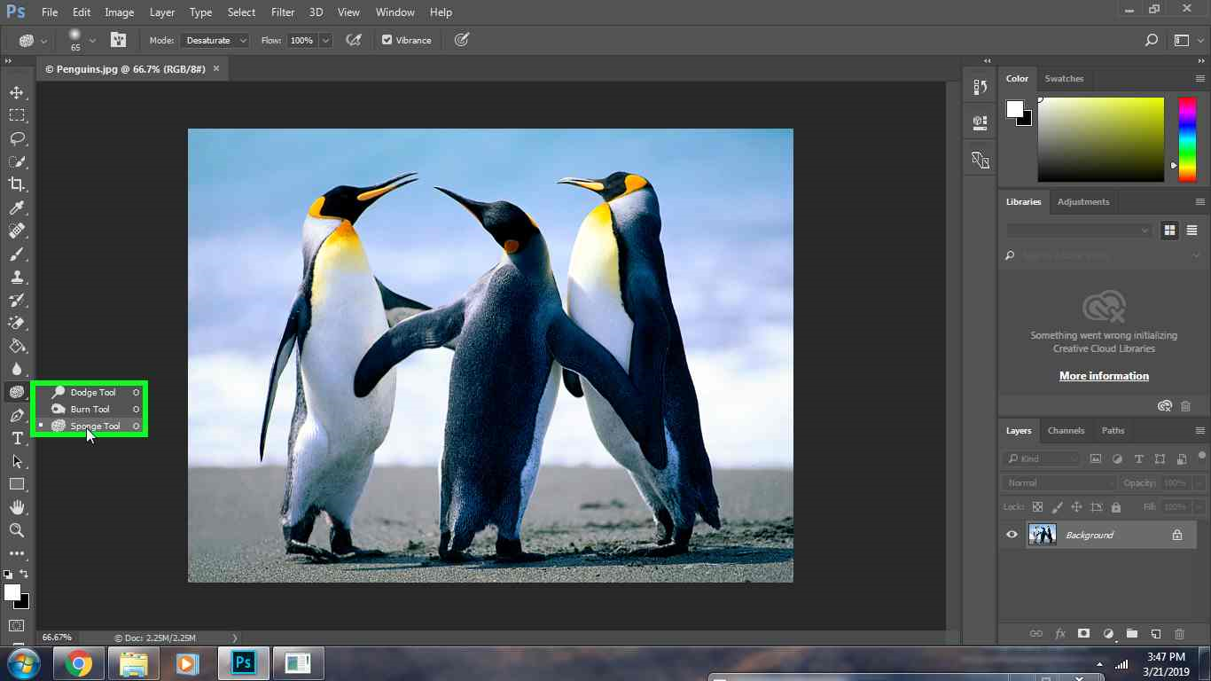
Task: Switch to the Channels tab
Action: point(1066,430)
